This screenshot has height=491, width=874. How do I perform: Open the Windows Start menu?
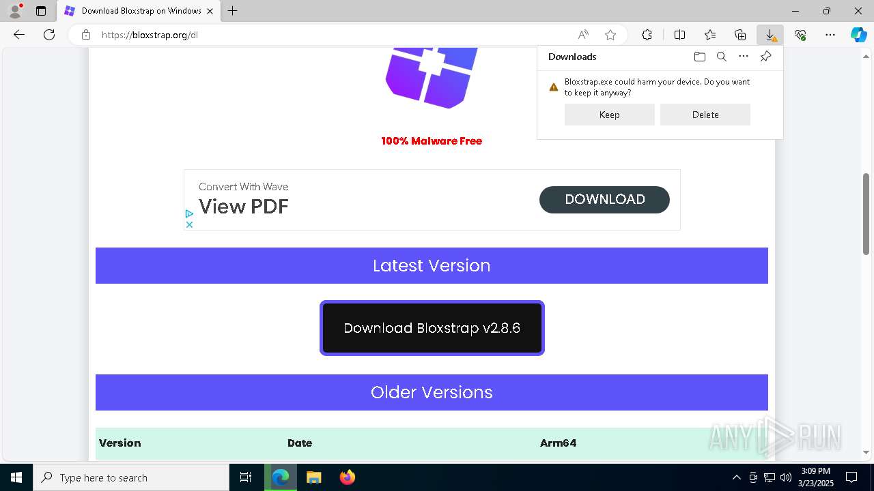point(16,477)
